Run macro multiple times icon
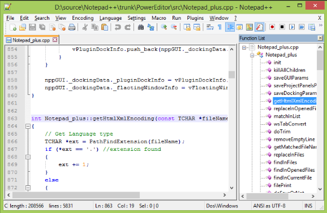 click(x=302, y=27)
